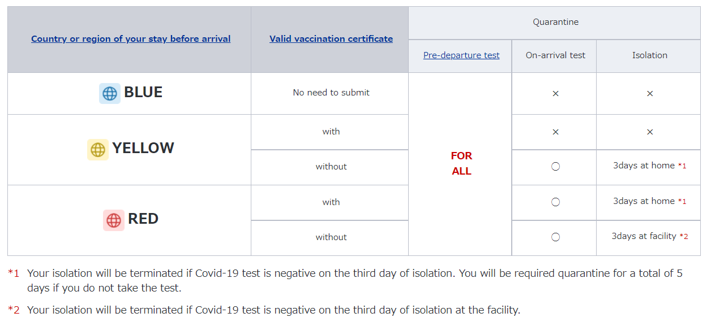Open the 'Pre-departure test' link
Image resolution: width=711 pixels, height=326 pixels.
point(461,55)
